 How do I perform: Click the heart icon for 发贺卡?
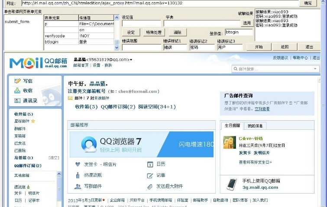point(78,164)
